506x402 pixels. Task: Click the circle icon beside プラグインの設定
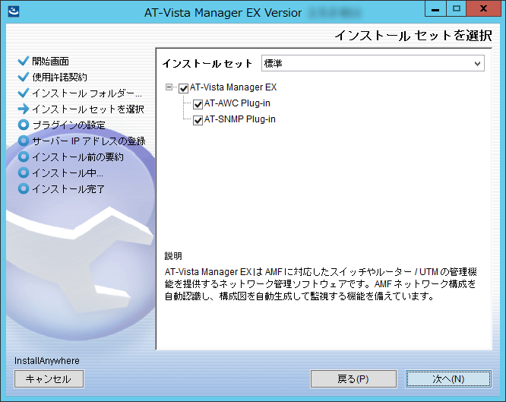tap(23, 125)
